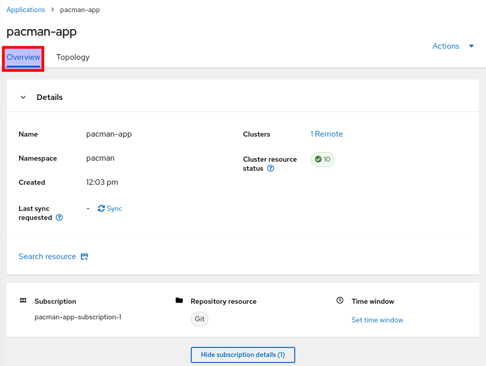The image size is (486, 366).
Task: Click the Search resource external icon
Action: 84,257
